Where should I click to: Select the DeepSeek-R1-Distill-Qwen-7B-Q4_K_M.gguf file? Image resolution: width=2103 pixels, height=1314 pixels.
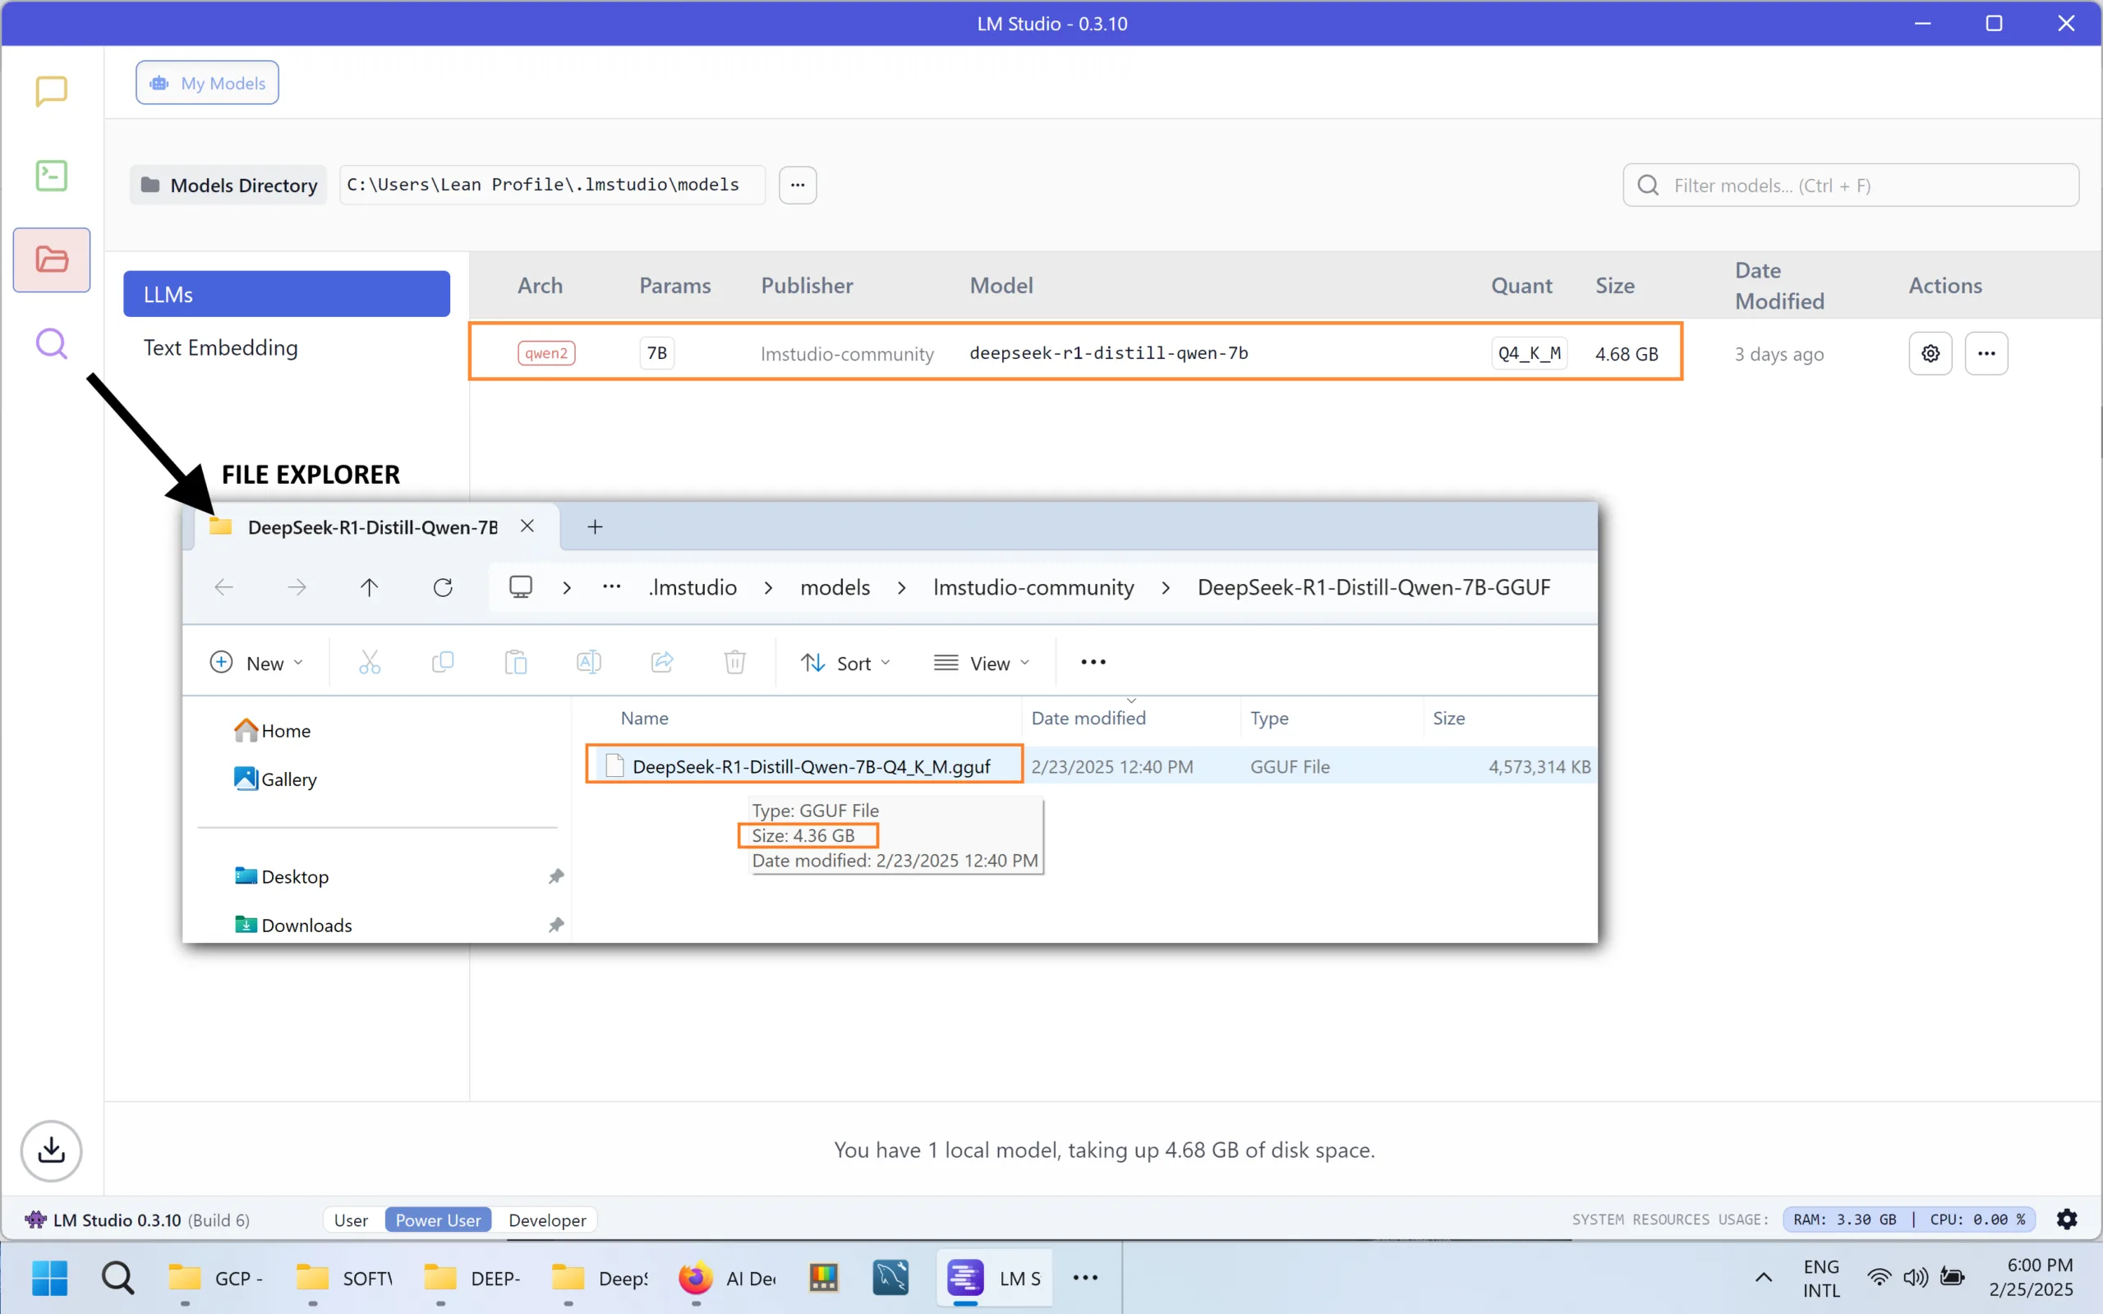click(811, 766)
